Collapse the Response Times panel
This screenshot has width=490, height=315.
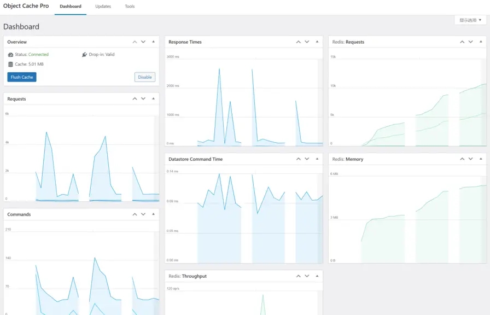317,42
